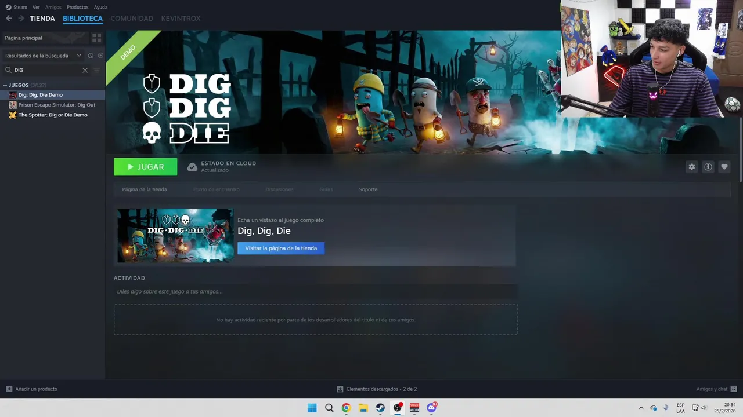Show game info icon
Image resolution: width=743 pixels, height=417 pixels.
(708, 167)
